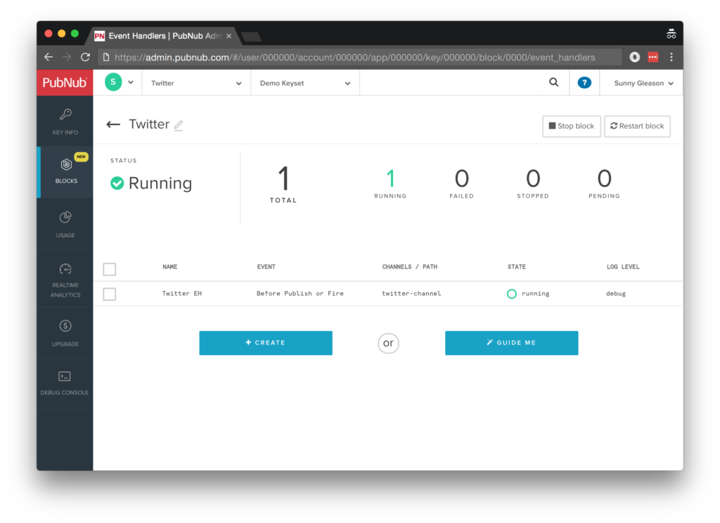Open the Sunny Gleason user menu
720x523 pixels.
(x=643, y=83)
